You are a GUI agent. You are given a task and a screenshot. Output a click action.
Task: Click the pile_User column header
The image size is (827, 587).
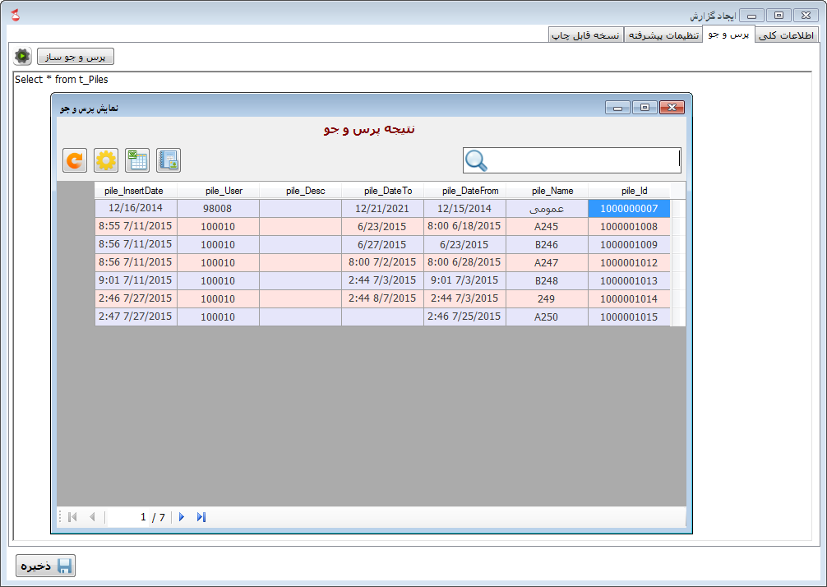pos(218,191)
